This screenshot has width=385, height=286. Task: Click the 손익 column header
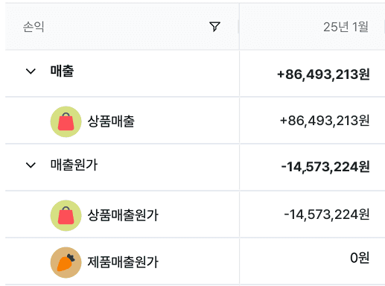click(x=34, y=27)
